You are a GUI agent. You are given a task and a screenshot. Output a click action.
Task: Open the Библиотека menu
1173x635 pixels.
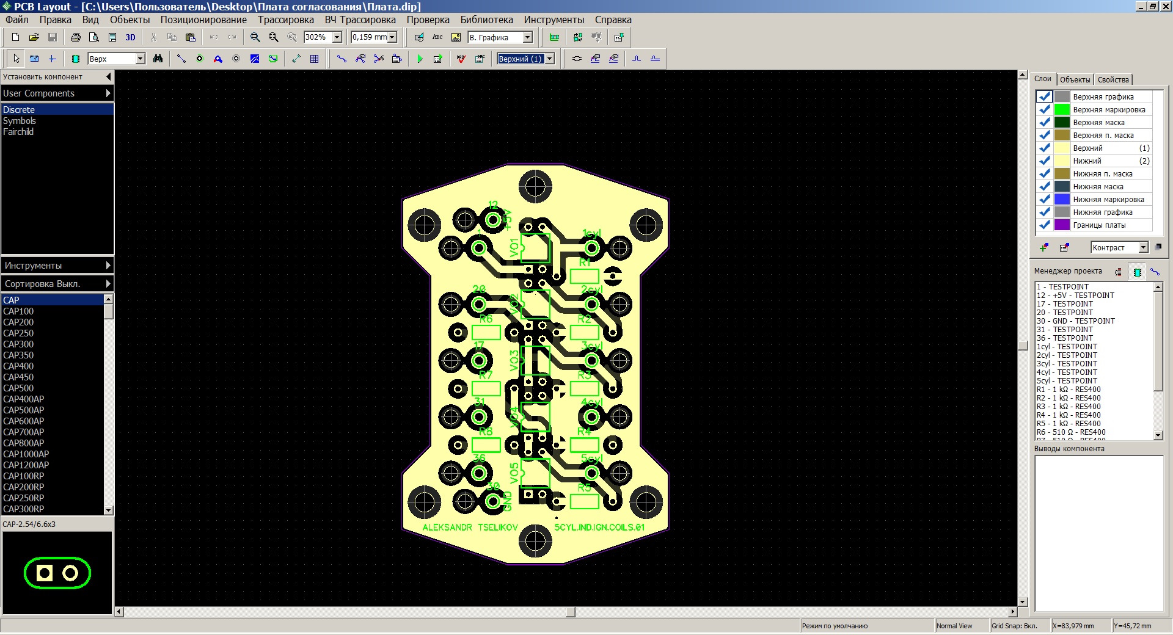pos(486,20)
